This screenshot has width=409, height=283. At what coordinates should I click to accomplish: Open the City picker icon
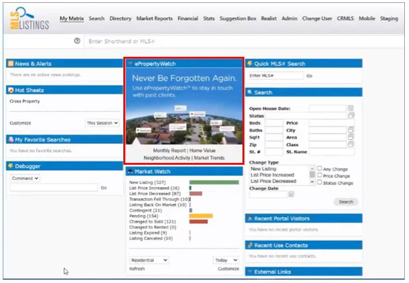(x=351, y=130)
